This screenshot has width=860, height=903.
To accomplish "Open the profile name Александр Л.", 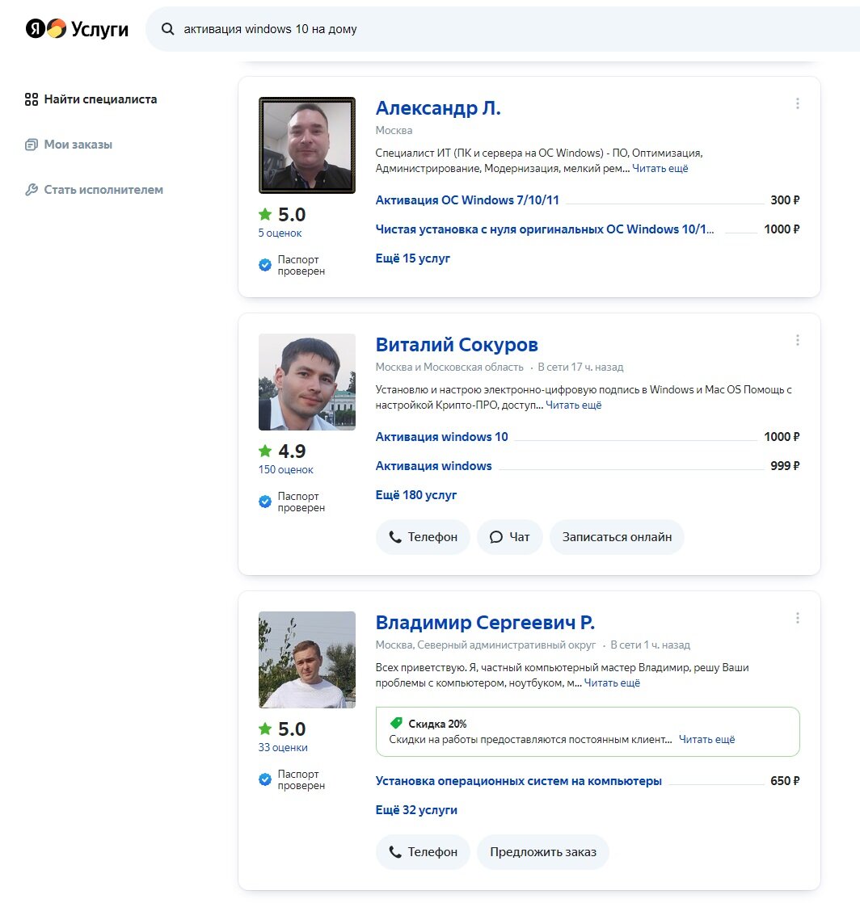I will point(438,108).
